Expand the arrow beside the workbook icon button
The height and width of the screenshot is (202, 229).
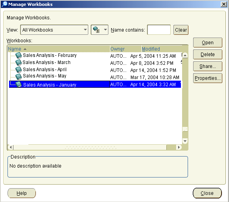[105, 30]
